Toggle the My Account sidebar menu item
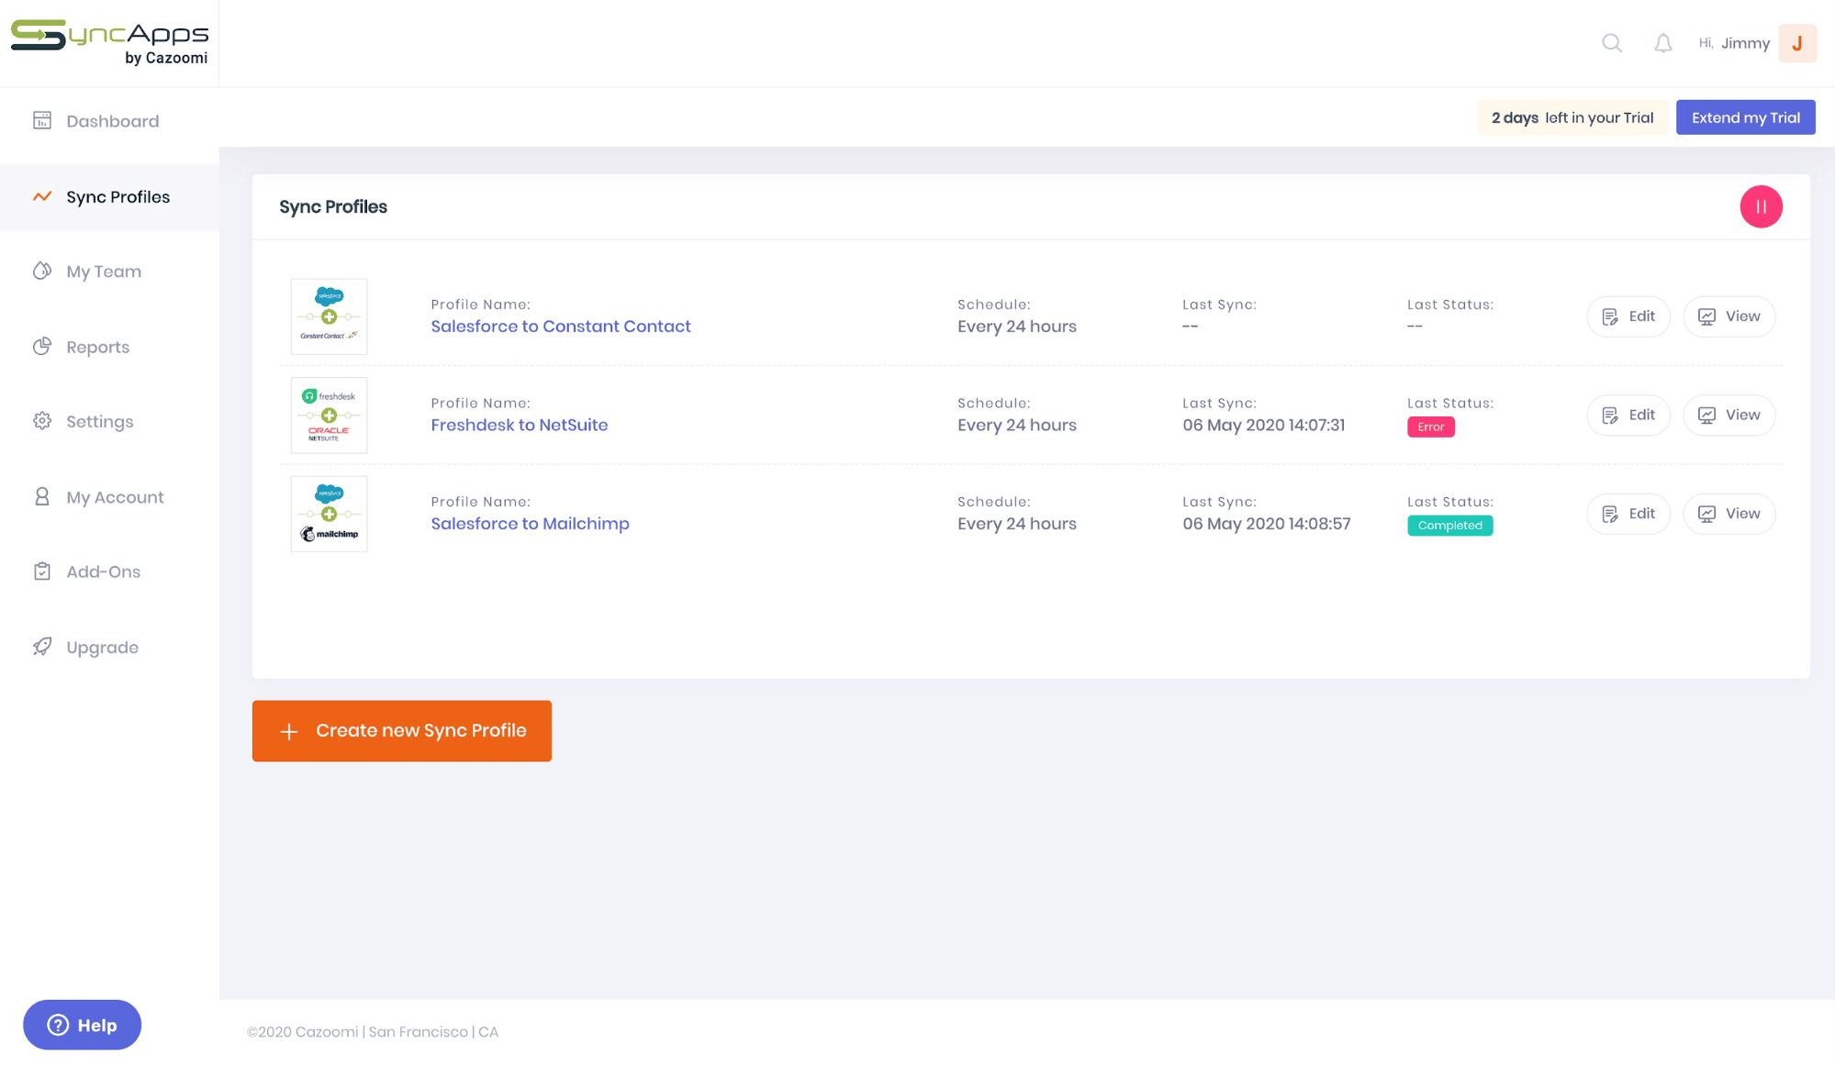Image resolution: width=1835 pixels, height=1065 pixels. point(114,495)
